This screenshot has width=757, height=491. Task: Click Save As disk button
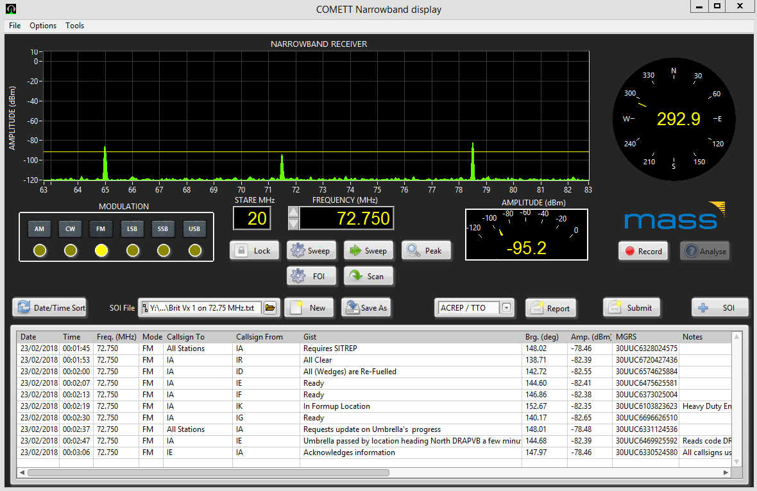366,308
